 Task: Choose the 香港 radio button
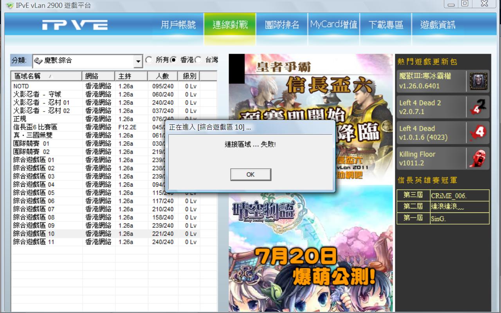click(x=174, y=60)
